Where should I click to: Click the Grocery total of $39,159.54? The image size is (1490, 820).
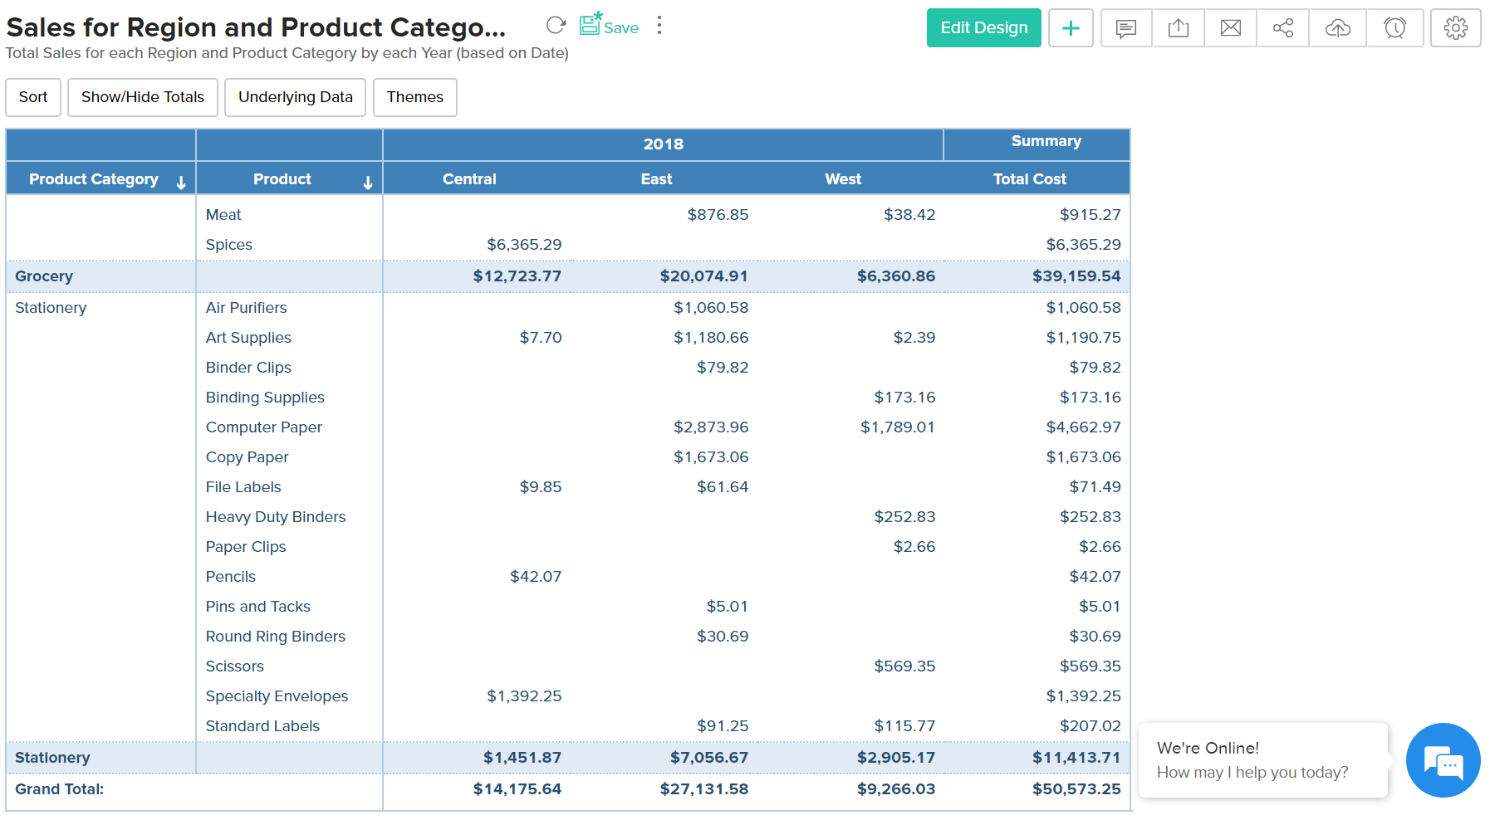(x=1076, y=276)
